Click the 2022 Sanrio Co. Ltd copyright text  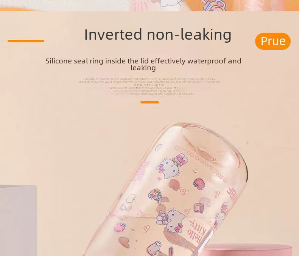click(201, 164)
